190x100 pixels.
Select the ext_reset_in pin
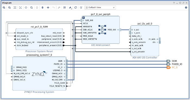click(x=23, y=36)
